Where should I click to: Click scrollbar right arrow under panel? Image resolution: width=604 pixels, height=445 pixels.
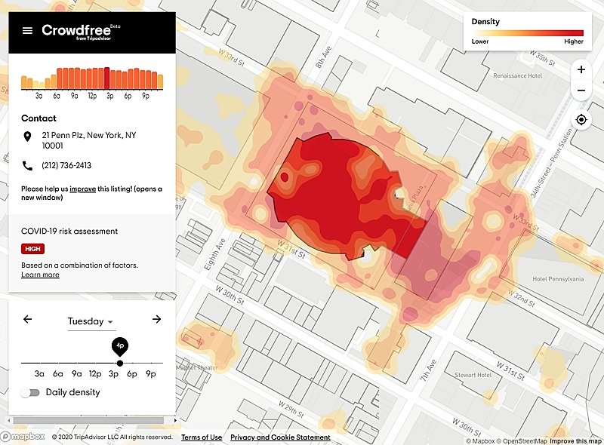coord(175,421)
